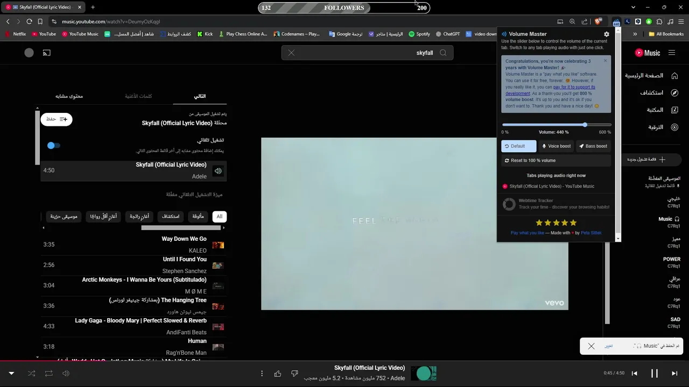Open the Brave Shields icon
Viewport: 689px width, 387px height.
pyautogui.click(x=598, y=21)
